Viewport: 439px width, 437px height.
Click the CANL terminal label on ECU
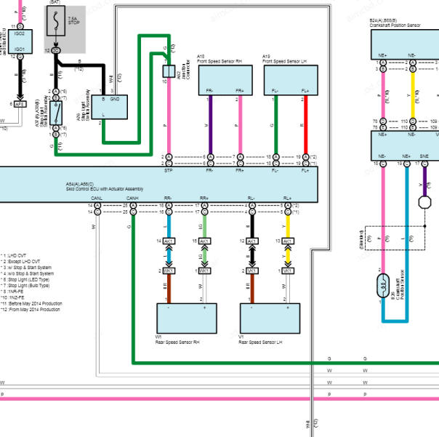[x=97, y=199]
